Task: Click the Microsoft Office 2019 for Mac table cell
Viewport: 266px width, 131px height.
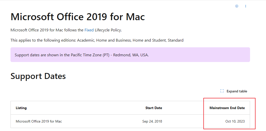Action: (x=39, y=121)
